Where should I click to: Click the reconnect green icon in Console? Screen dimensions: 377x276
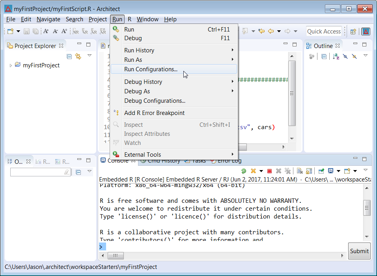(244, 171)
